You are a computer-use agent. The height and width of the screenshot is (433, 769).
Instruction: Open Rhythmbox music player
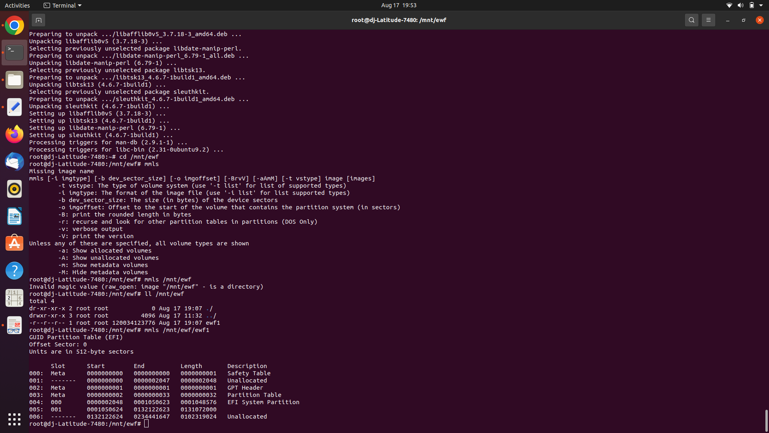click(14, 189)
